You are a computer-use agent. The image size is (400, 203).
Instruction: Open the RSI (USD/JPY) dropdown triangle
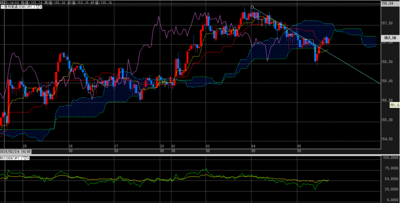25,158
